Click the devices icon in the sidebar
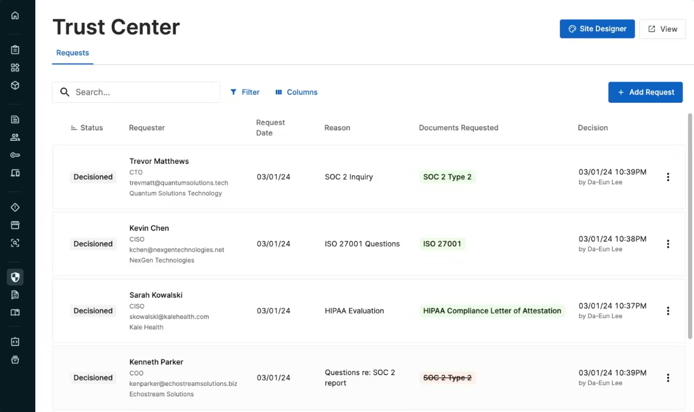 (x=15, y=173)
